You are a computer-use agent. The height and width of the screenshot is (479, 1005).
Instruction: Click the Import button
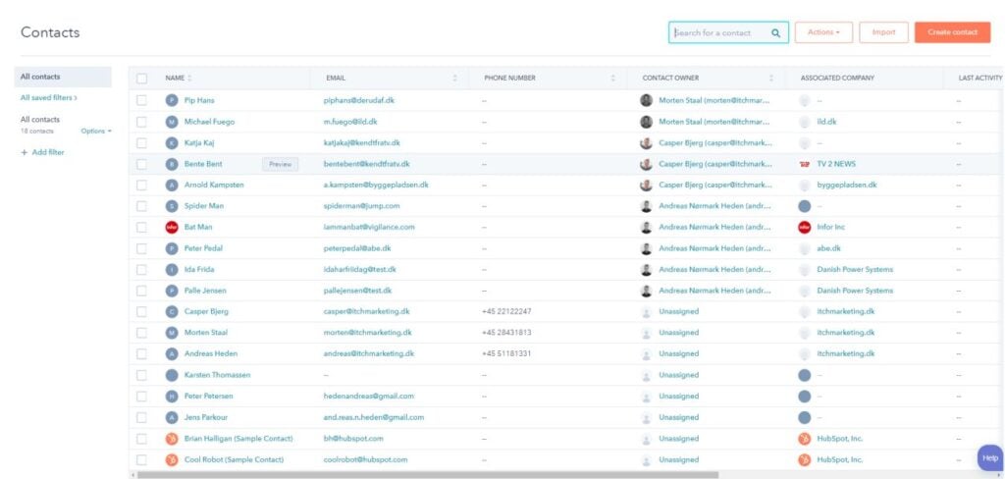point(883,32)
